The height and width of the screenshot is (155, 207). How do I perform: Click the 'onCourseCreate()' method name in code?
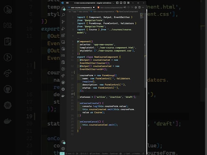90,103
